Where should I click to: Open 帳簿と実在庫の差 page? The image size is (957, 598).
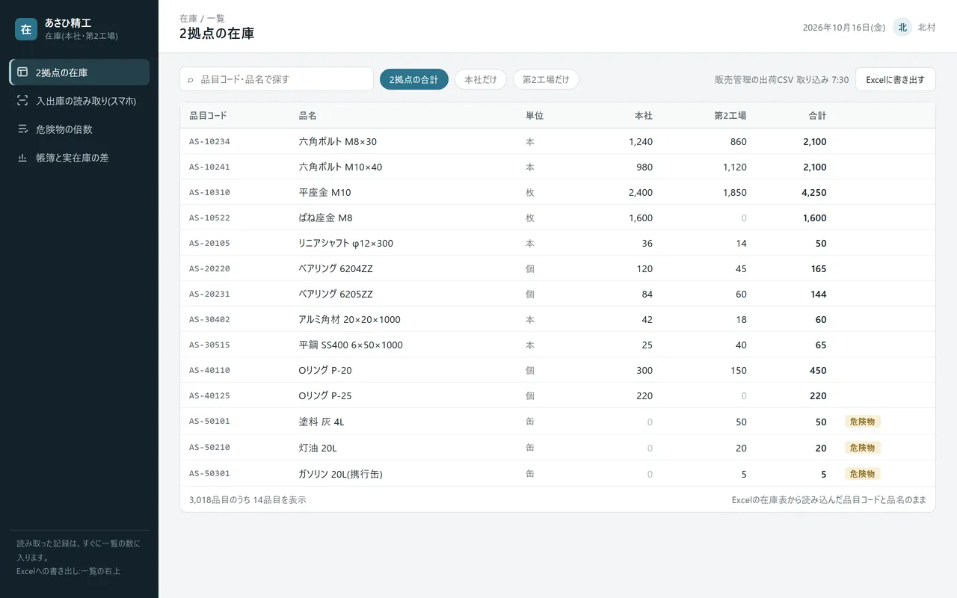coord(79,158)
